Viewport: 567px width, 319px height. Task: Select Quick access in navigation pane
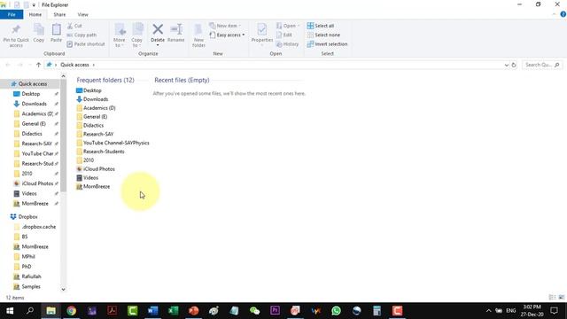pyautogui.click(x=32, y=83)
